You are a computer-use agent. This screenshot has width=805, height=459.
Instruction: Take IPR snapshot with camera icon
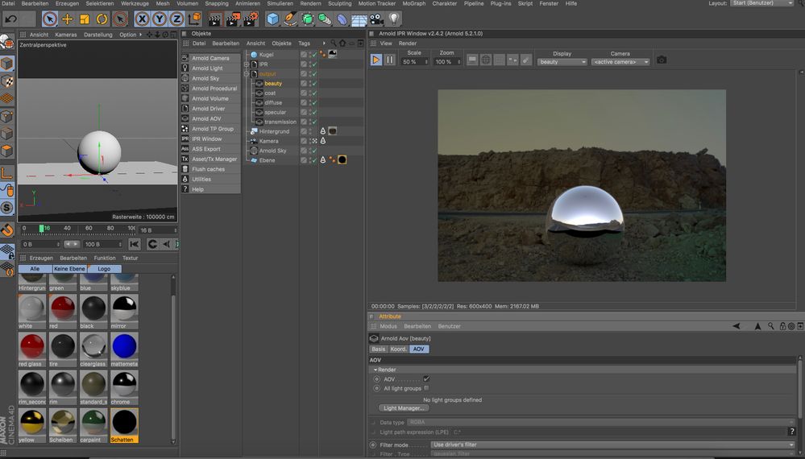662,60
